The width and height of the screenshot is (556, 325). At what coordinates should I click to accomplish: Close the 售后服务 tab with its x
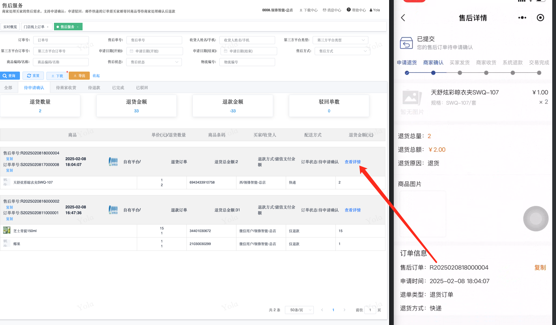pyautogui.click(x=78, y=27)
